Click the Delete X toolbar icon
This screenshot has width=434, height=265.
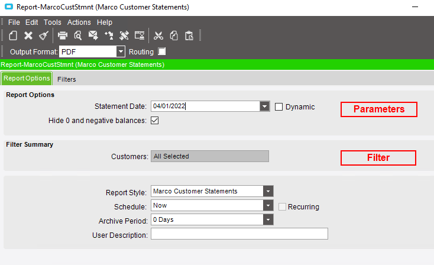point(28,35)
